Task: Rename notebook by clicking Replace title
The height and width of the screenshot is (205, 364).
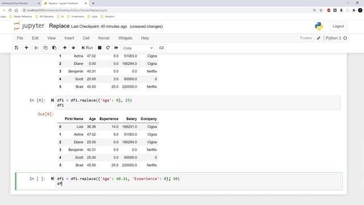Action: [x=59, y=26]
